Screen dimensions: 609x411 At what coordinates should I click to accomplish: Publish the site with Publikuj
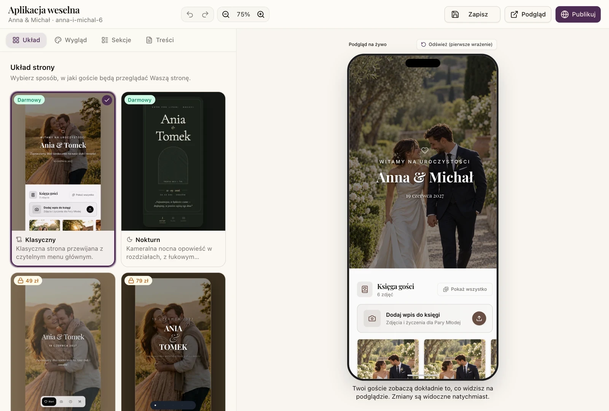point(578,14)
